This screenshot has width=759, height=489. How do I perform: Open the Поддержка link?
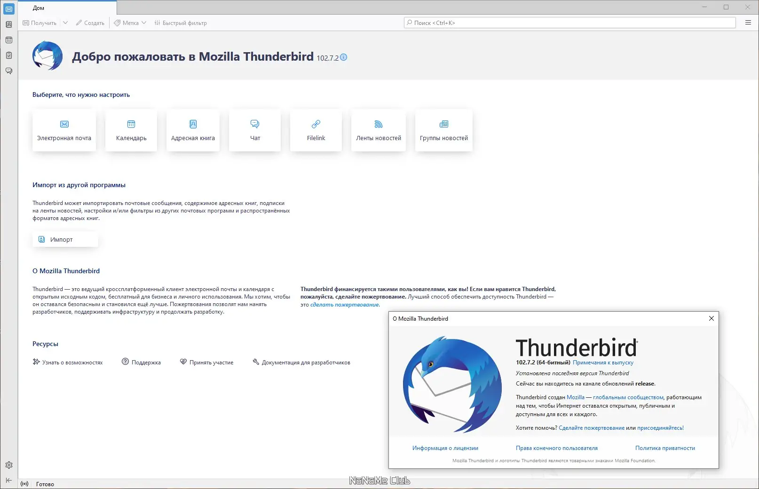click(141, 362)
